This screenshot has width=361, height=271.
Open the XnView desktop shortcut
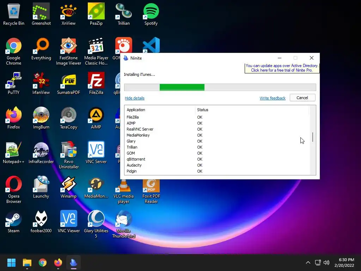tap(68, 14)
